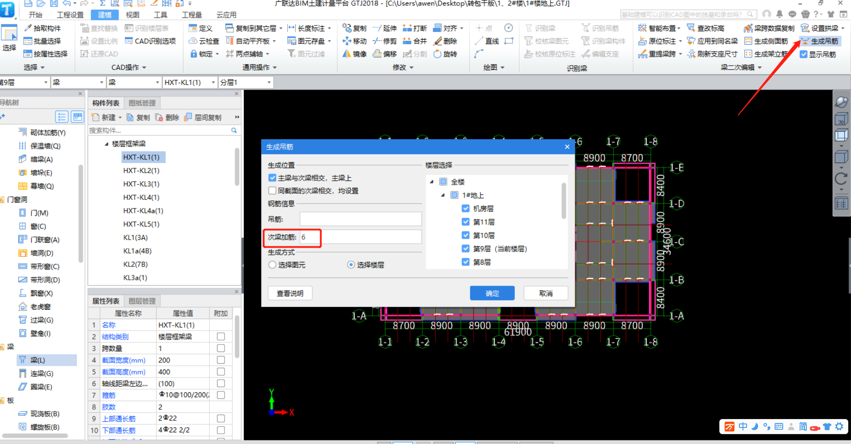Click 刷新支座尺寸 refresh support size

click(712, 54)
